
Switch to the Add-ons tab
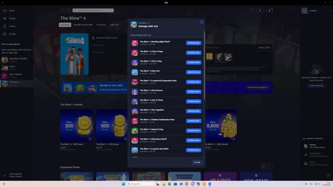tap(114, 25)
